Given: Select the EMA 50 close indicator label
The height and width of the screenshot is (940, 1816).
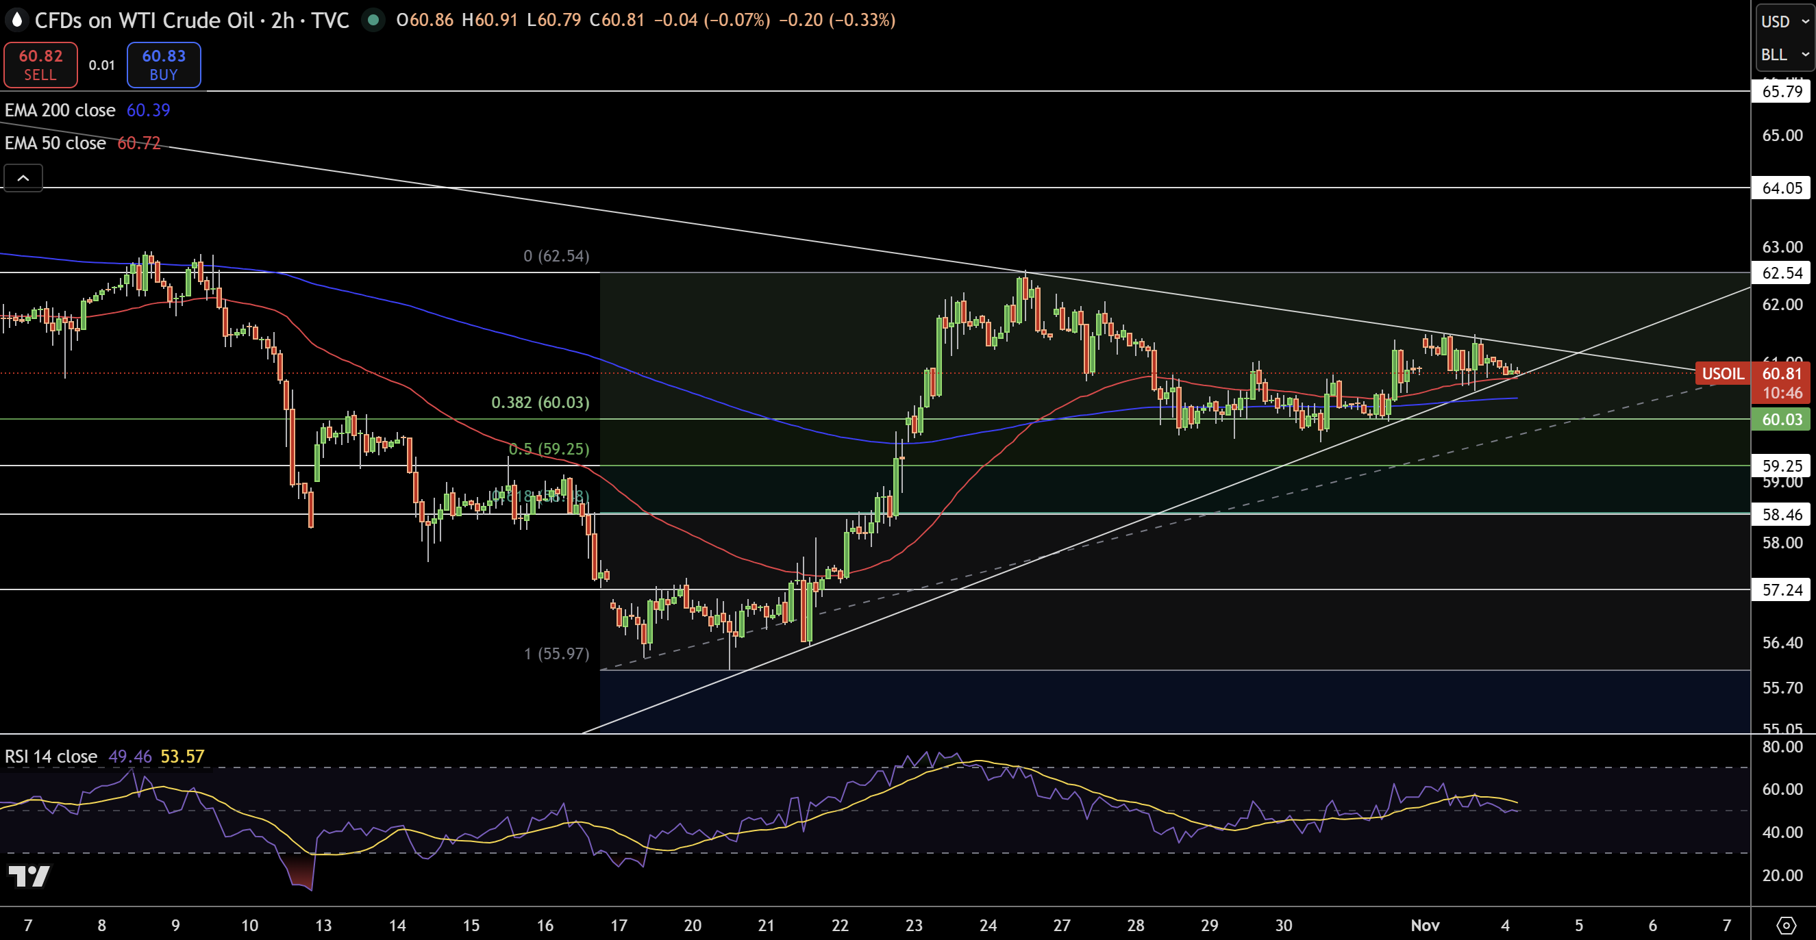Looking at the screenshot, I should [x=55, y=143].
